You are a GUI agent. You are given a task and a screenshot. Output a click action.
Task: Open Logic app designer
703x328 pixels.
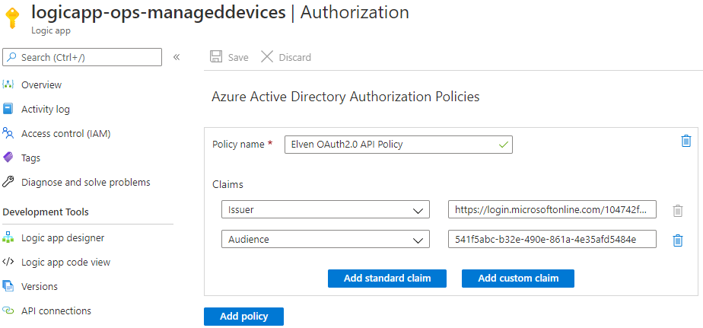tap(62, 237)
